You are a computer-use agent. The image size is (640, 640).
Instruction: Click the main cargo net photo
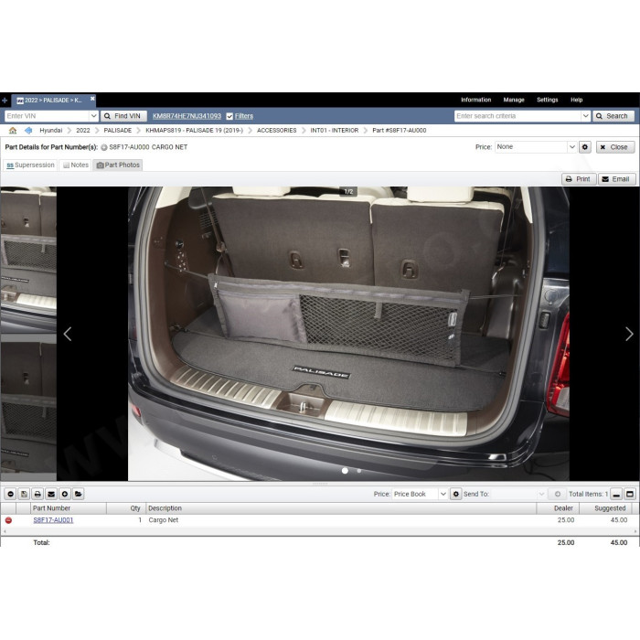point(348,334)
